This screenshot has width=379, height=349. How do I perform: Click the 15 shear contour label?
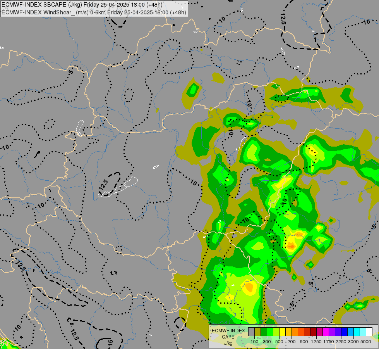[110, 342]
